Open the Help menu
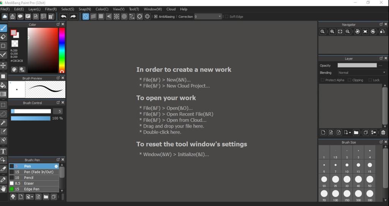Image resolution: width=389 pixels, height=206 pixels. (x=183, y=9)
